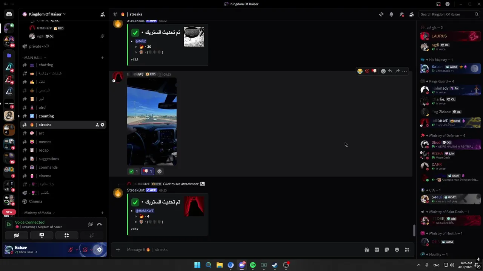The image size is (483, 271).
Task: Upload file with plus button
Action: (x=118, y=250)
